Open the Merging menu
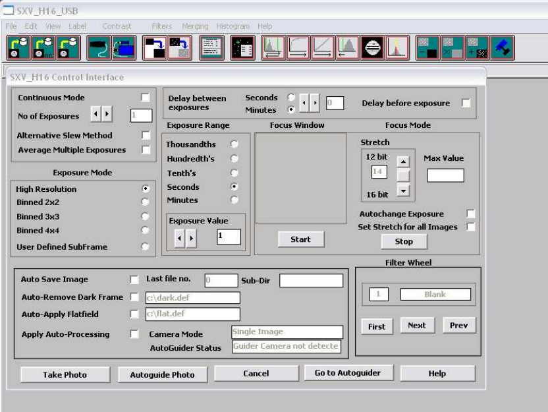Image resolution: width=548 pixels, height=412 pixels. [x=195, y=26]
